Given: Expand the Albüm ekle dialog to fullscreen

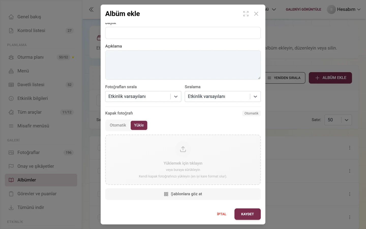Looking at the screenshot, I should pyautogui.click(x=246, y=14).
